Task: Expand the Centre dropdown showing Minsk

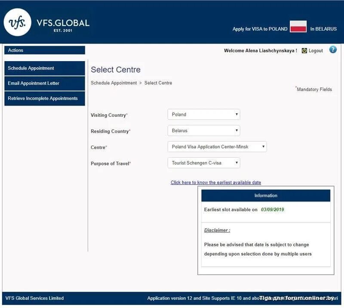Action: 217,146
